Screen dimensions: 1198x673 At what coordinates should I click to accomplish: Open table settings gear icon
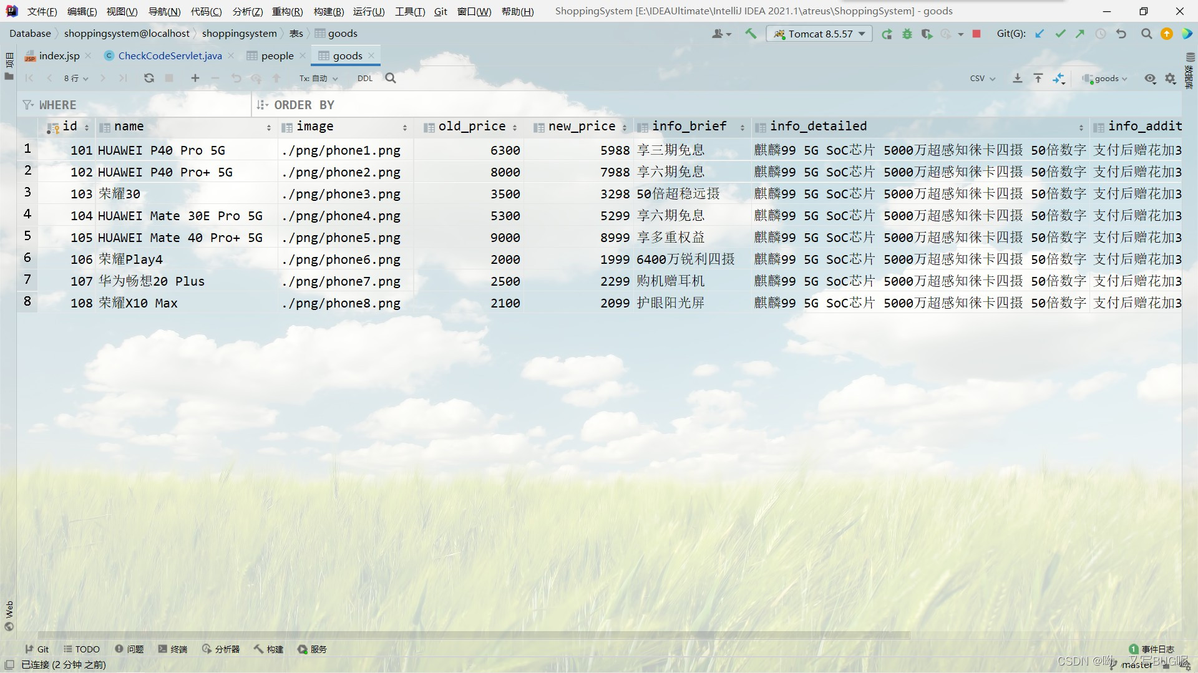pos(1171,79)
